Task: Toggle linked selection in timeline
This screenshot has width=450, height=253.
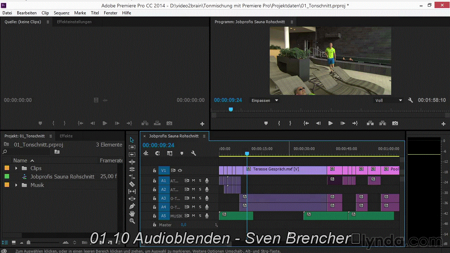Action: [x=170, y=153]
